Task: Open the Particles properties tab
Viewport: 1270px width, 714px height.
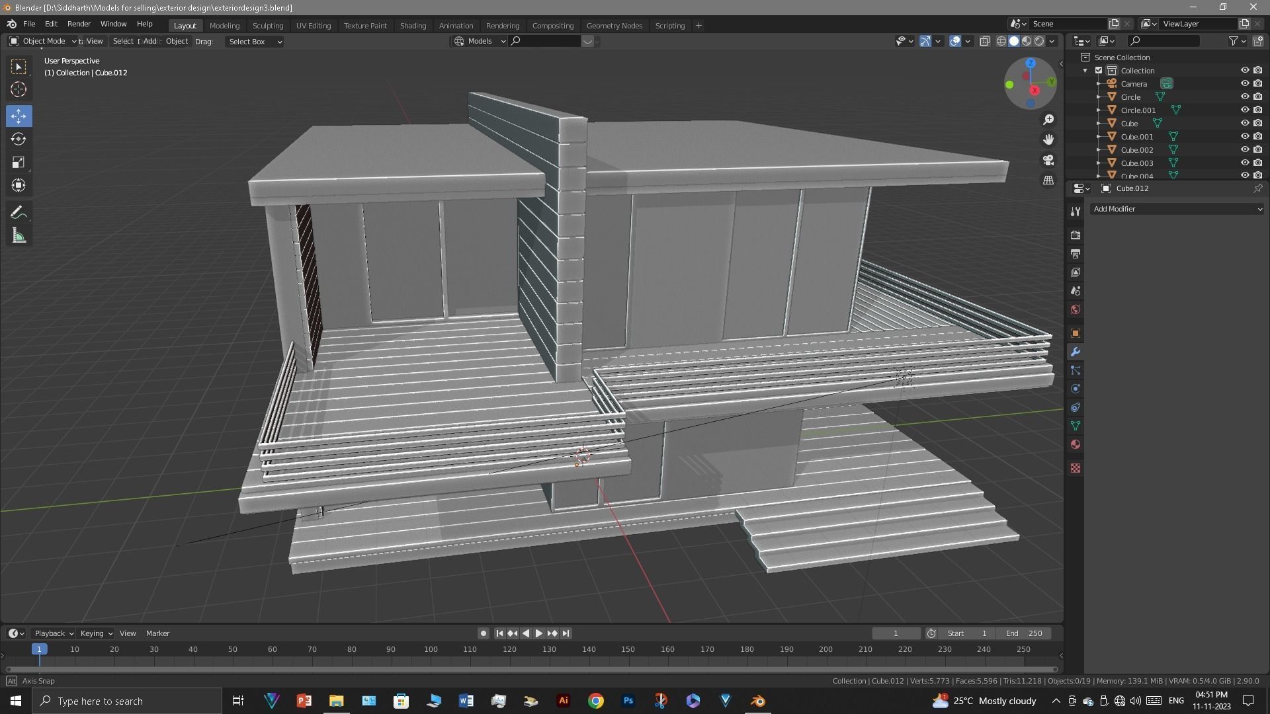Action: coord(1076,370)
